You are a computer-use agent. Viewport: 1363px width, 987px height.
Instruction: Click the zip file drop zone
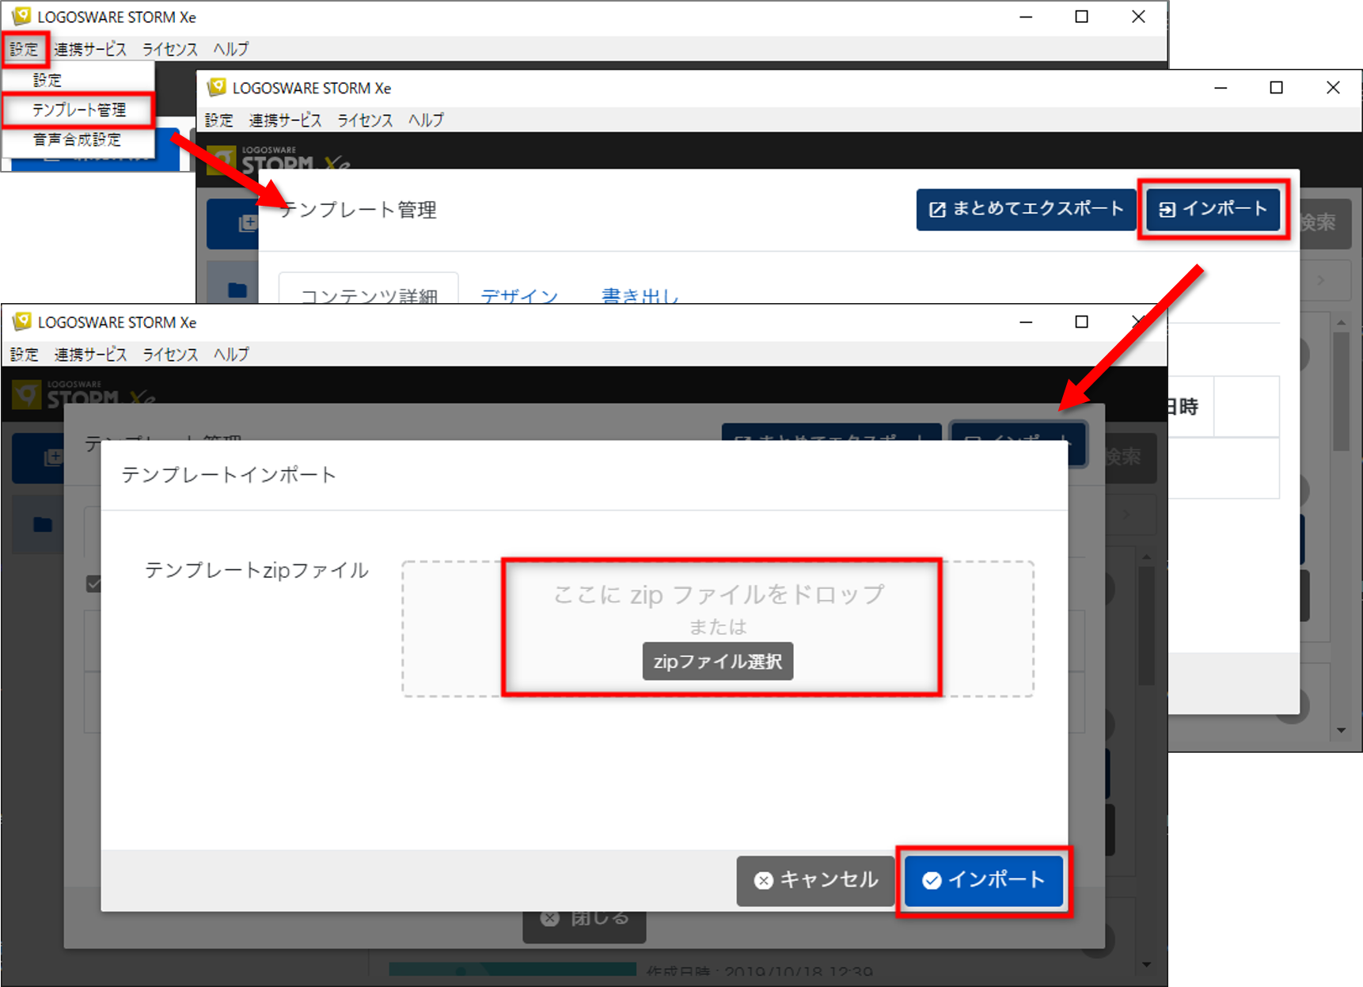(718, 628)
